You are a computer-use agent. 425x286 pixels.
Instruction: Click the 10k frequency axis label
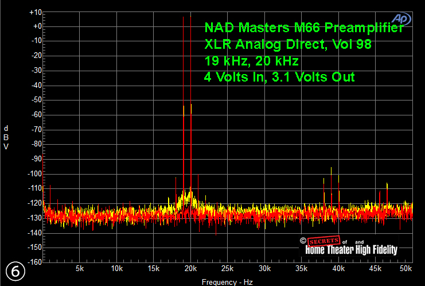117,269
